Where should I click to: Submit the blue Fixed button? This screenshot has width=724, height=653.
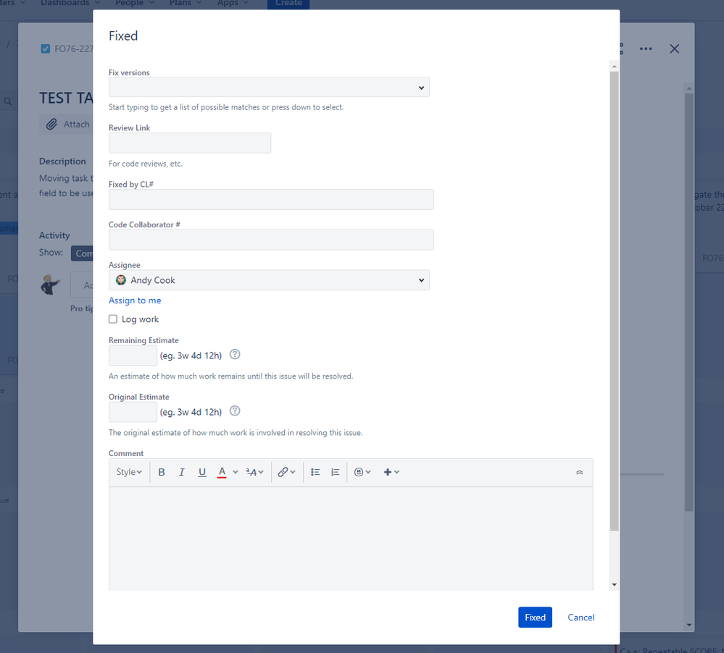click(x=535, y=617)
